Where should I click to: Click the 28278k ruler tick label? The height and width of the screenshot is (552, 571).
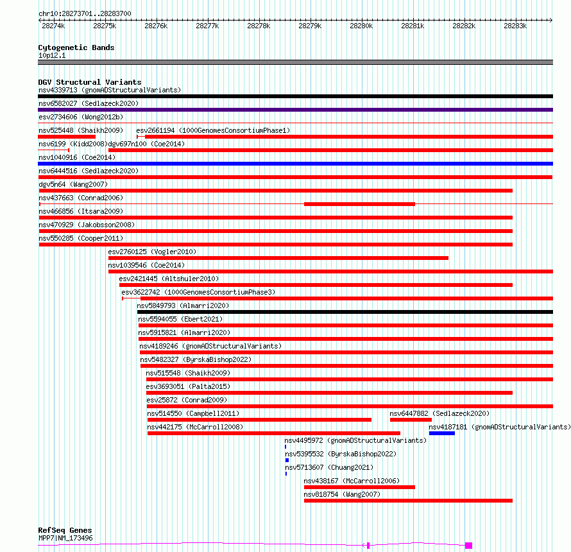[259, 26]
